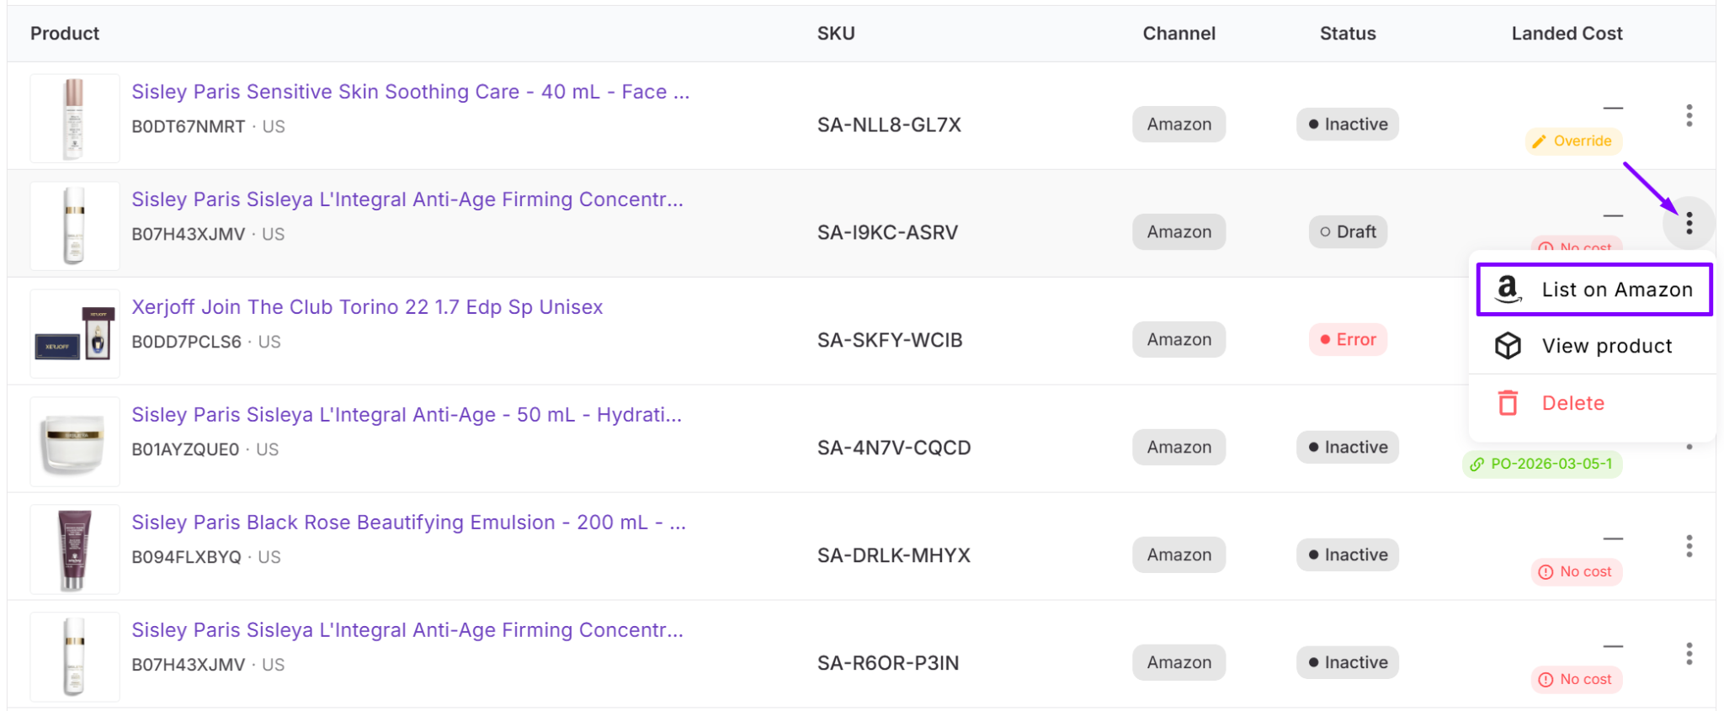1724x711 pixels.
Task: Click the Status column header
Action: (x=1348, y=34)
